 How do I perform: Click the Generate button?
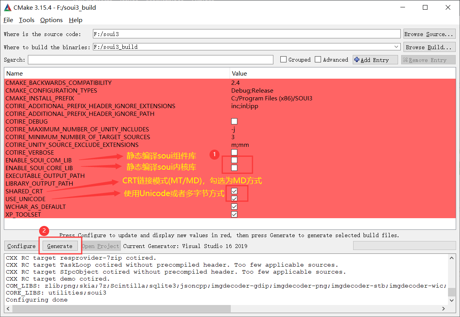[x=60, y=246]
